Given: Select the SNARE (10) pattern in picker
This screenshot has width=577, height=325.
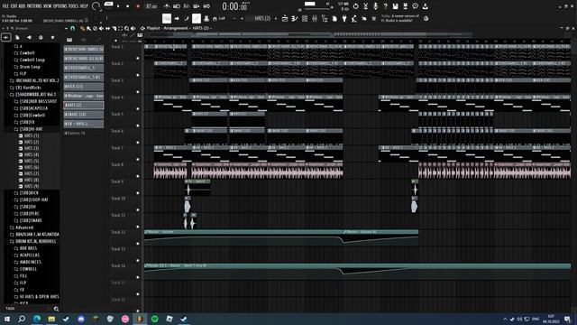Looking at the screenshot, I should [x=84, y=115].
